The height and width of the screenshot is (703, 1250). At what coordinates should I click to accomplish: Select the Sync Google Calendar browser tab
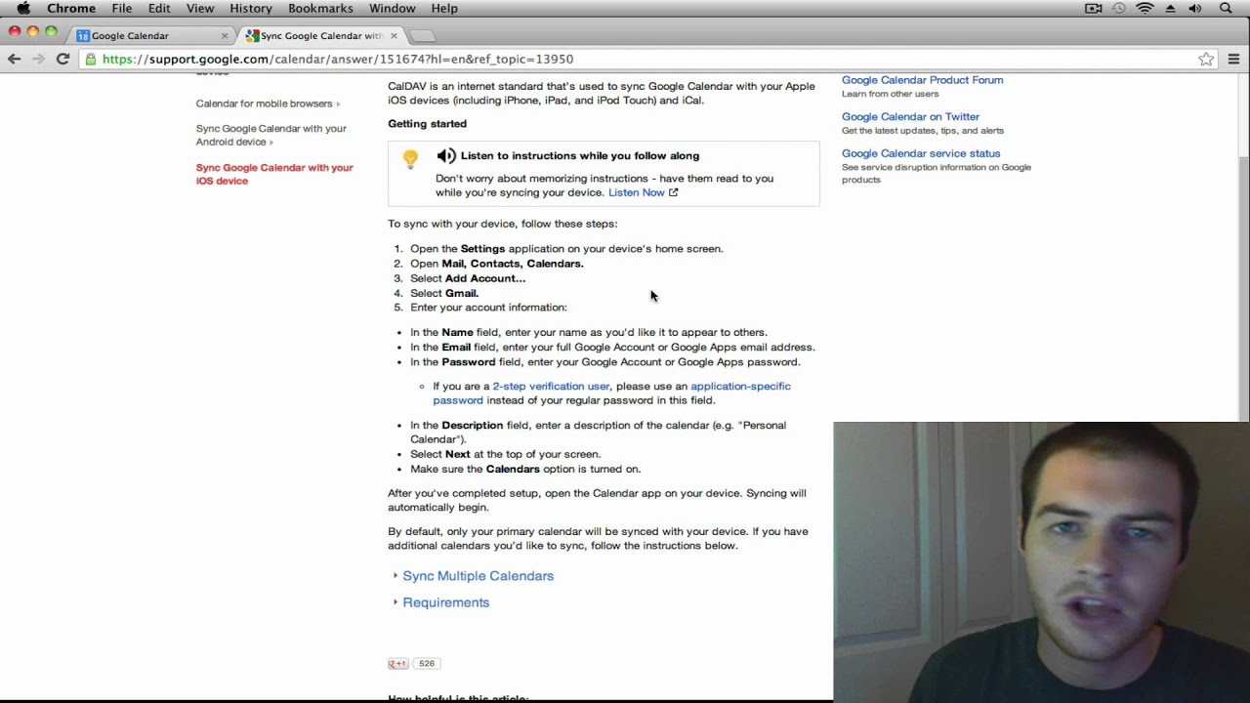tap(320, 35)
